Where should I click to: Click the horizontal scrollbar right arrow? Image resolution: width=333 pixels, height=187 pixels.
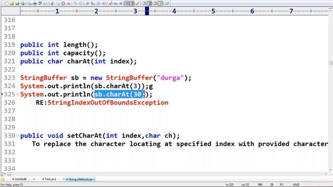tap(326, 174)
